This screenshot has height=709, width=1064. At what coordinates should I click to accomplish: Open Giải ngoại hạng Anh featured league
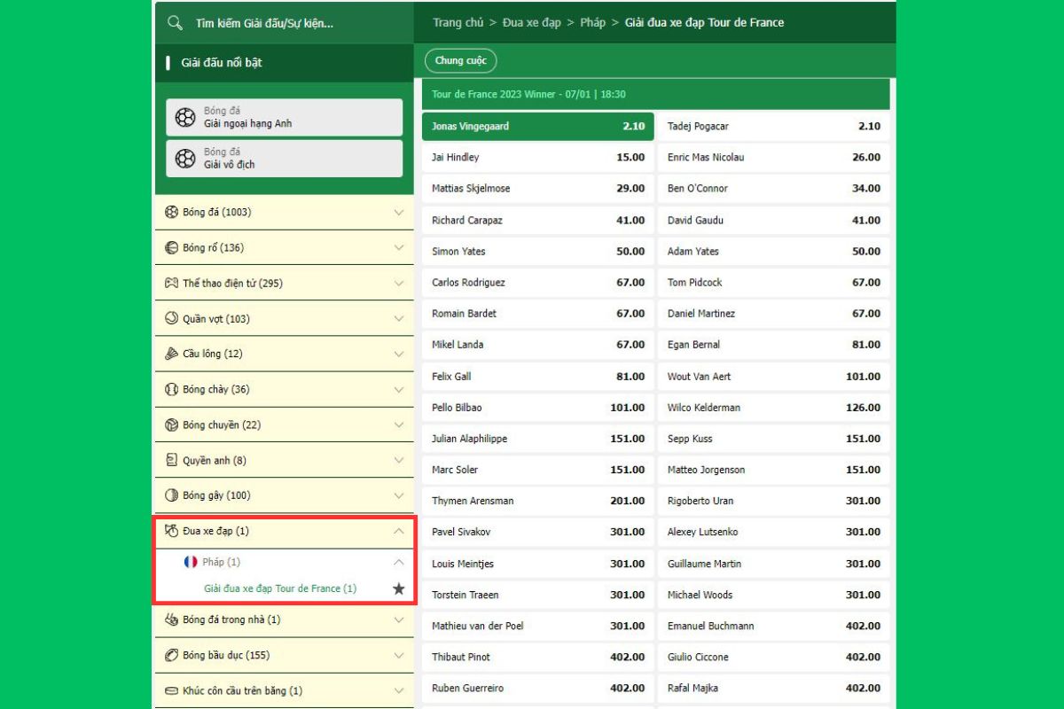click(x=284, y=118)
